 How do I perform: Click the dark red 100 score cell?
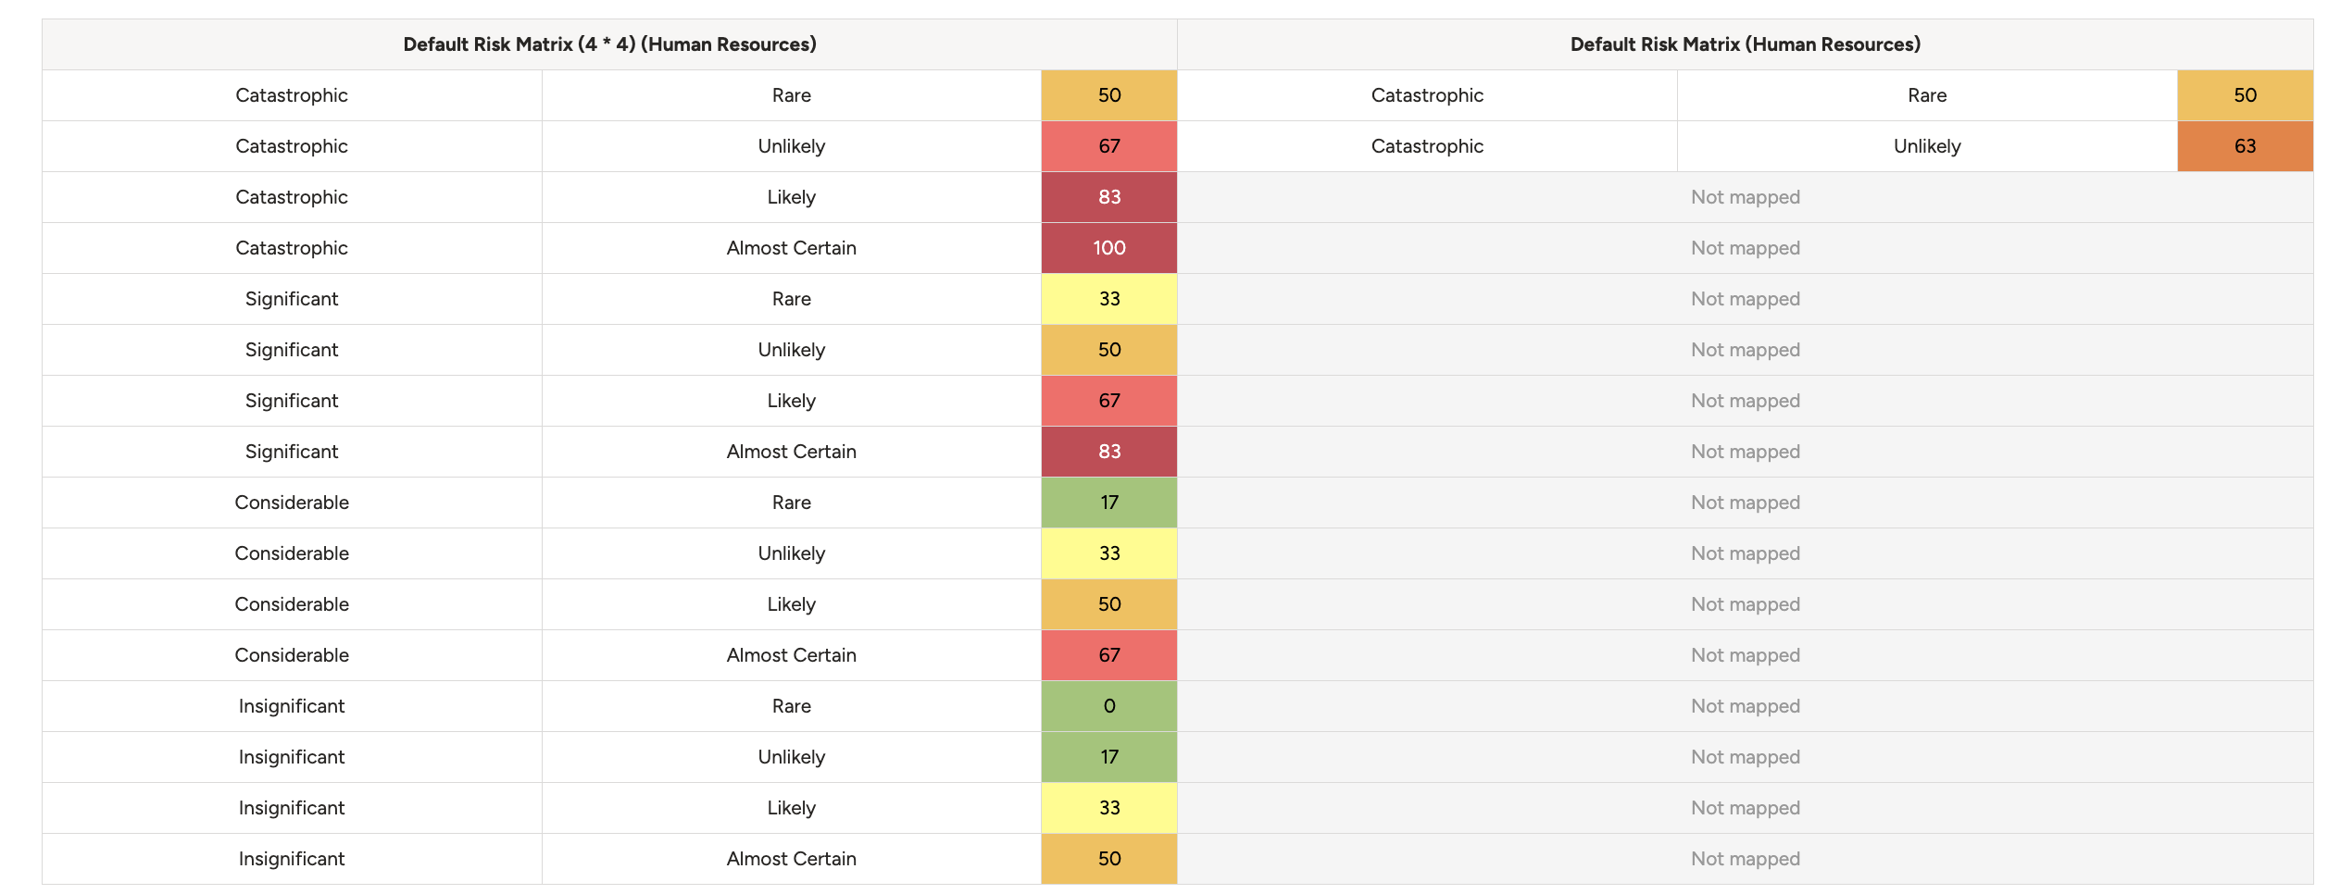[x=1109, y=248]
